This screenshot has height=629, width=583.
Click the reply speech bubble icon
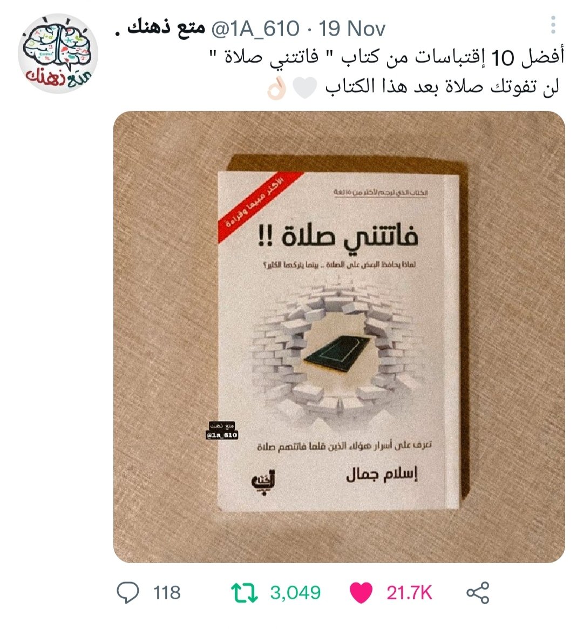click(128, 592)
